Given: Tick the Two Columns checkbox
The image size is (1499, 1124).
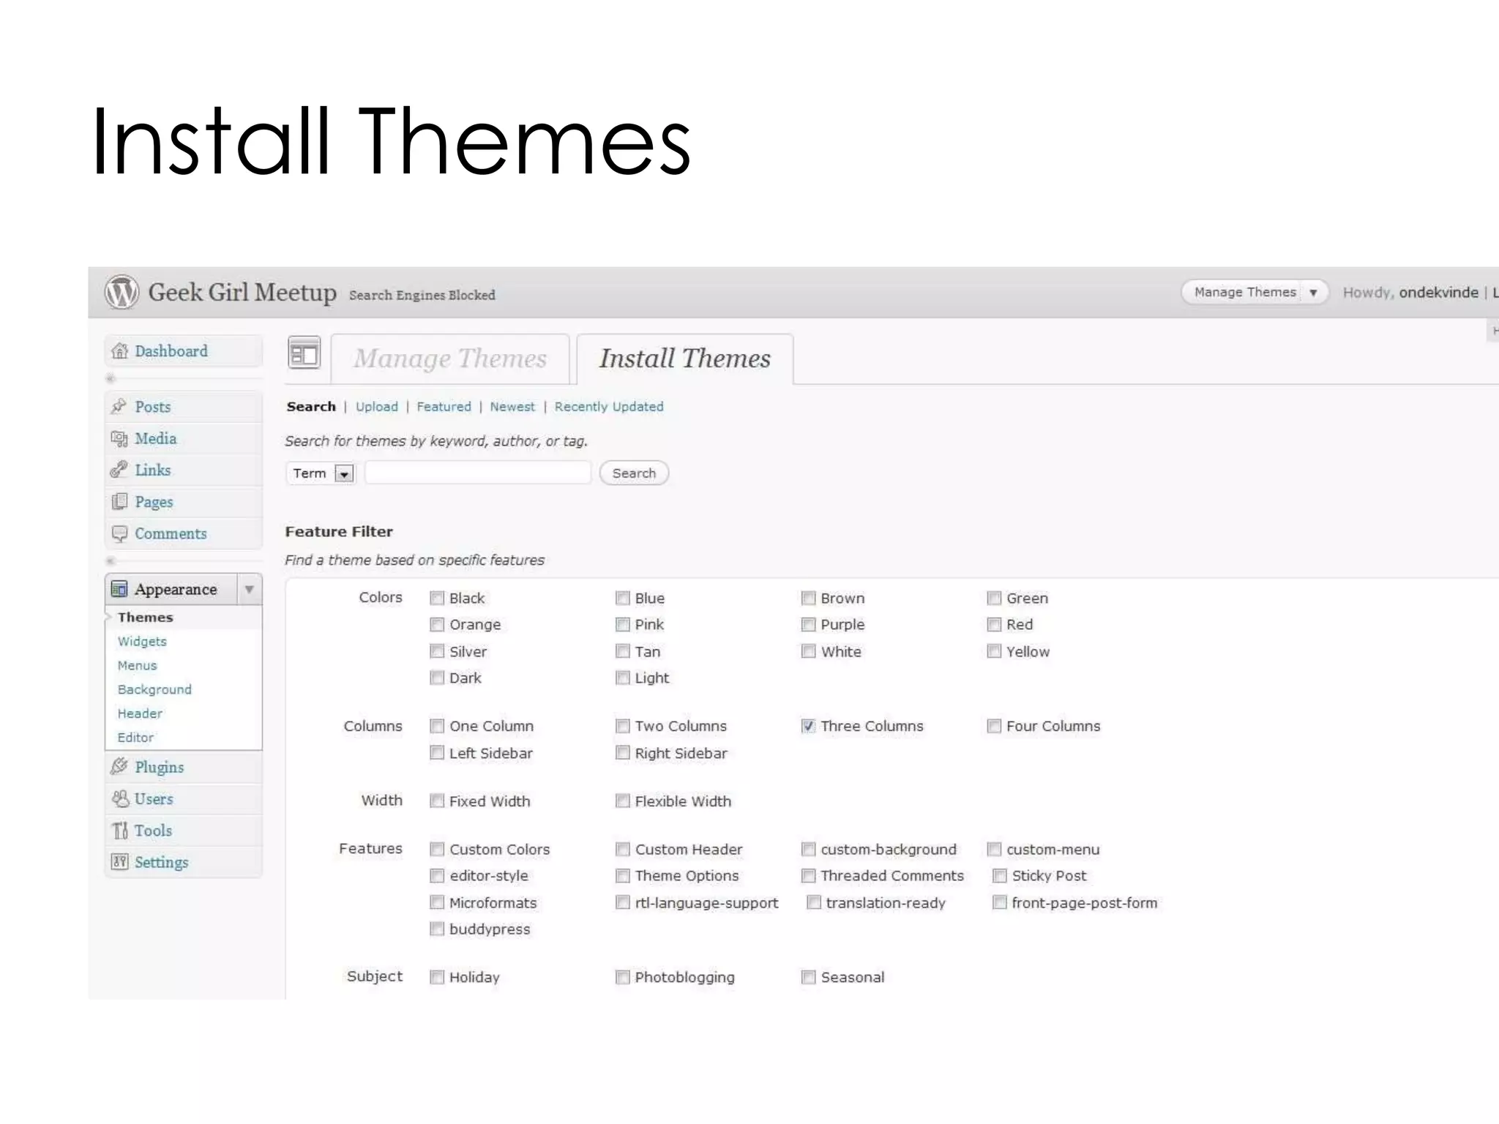Looking at the screenshot, I should point(623,726).
